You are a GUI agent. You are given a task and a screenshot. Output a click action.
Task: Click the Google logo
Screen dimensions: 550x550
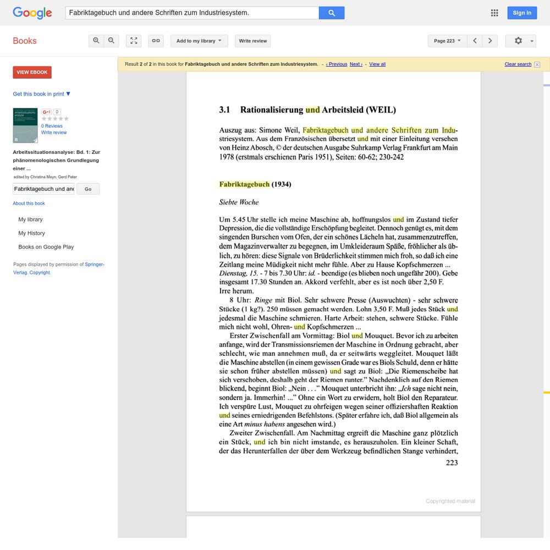(32, 13)
